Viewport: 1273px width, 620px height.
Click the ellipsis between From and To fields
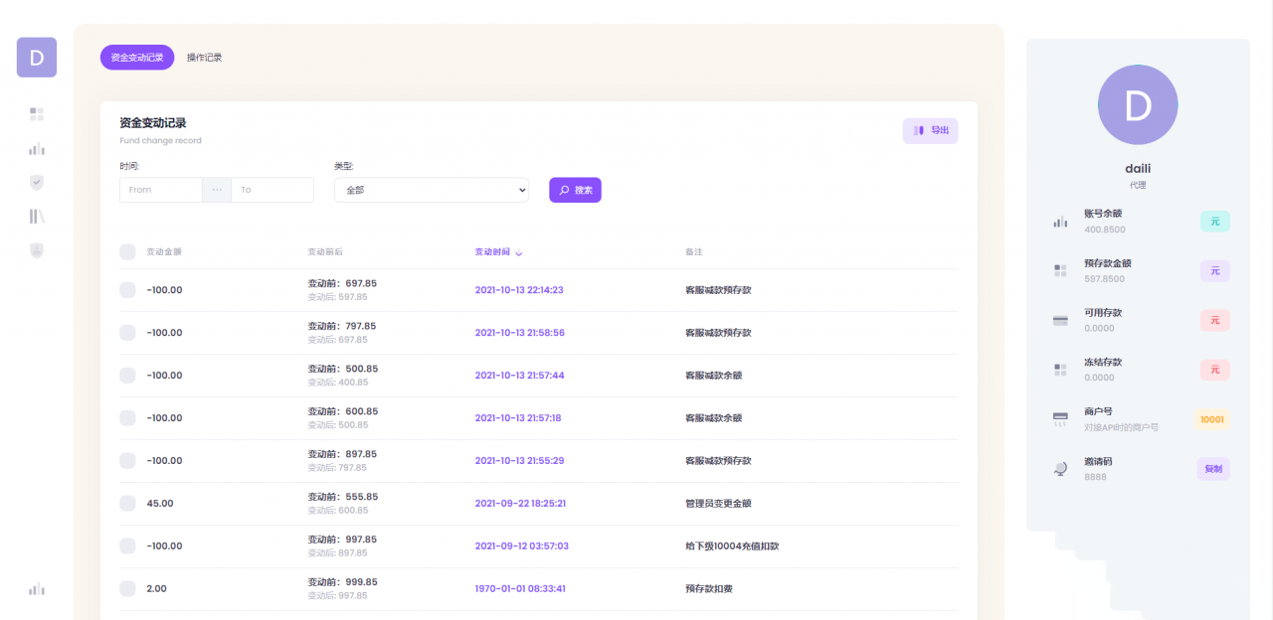217,190
